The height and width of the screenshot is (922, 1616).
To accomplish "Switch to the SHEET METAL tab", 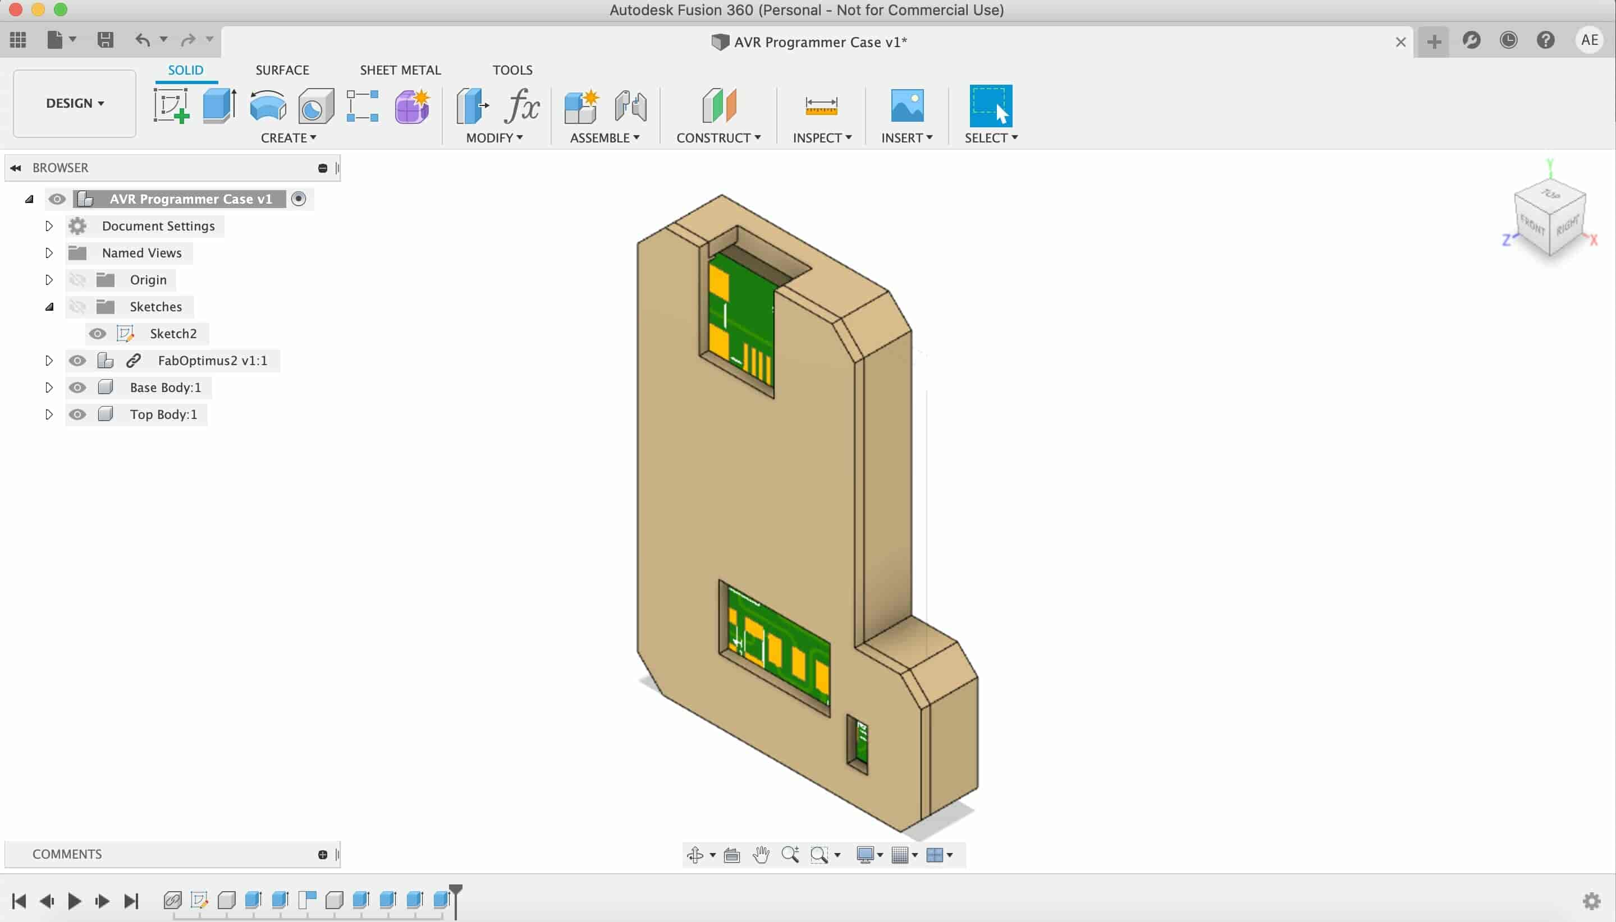I will click(400, 70).
